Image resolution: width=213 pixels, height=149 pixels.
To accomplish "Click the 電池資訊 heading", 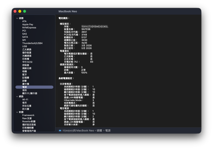I will coord(64,18).
